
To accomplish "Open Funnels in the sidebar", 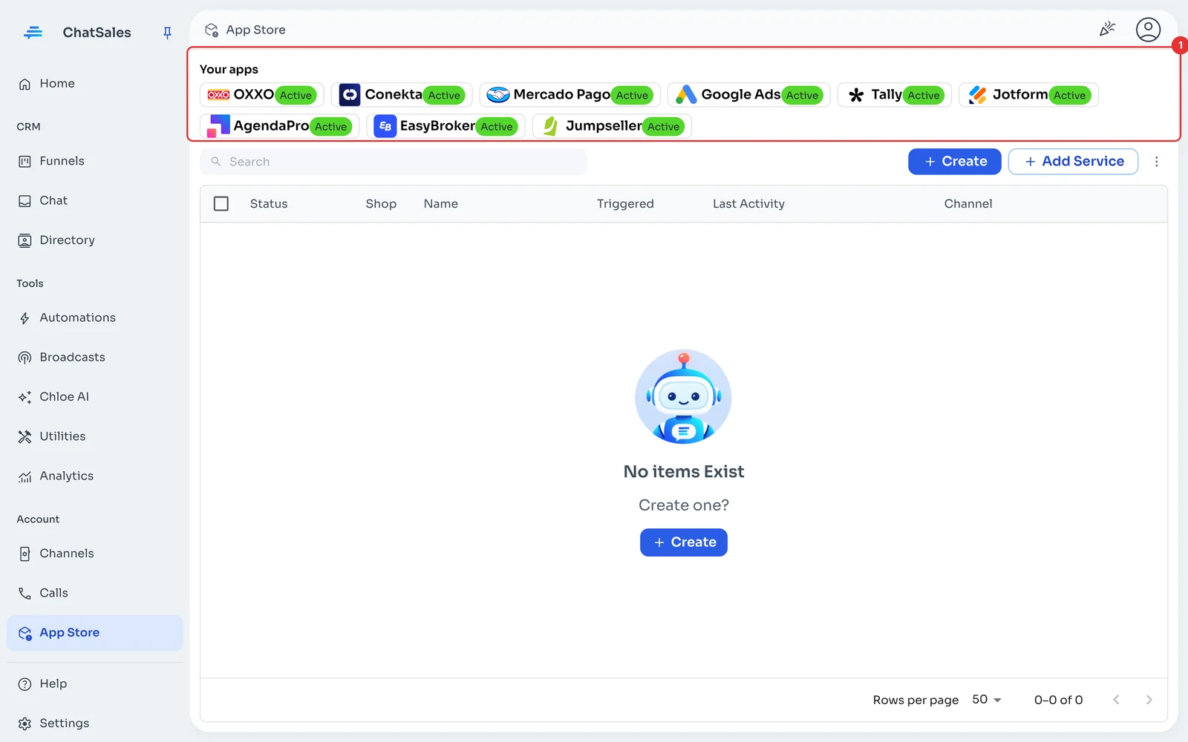I will pos(94,161).
